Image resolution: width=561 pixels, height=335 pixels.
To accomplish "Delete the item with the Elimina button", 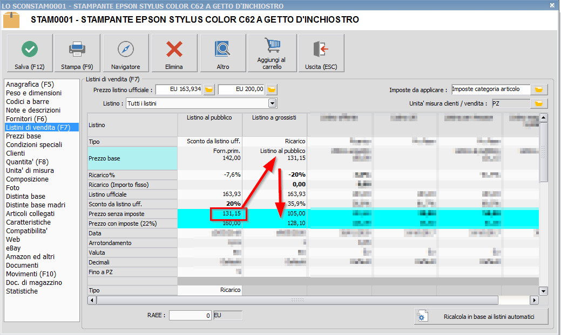I will 174,53.
